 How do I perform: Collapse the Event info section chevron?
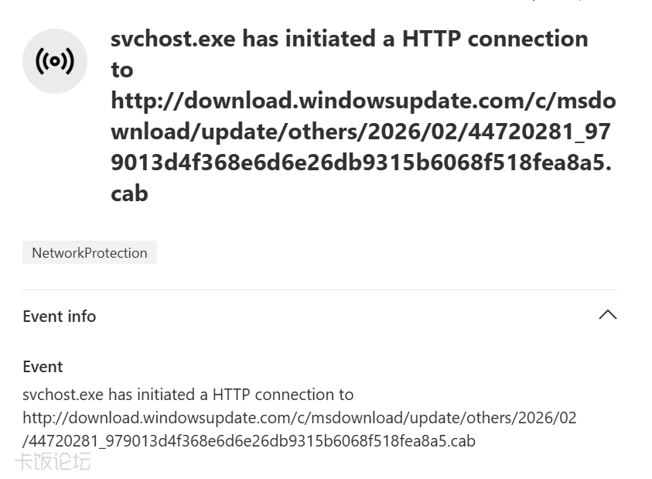(608, 315)
